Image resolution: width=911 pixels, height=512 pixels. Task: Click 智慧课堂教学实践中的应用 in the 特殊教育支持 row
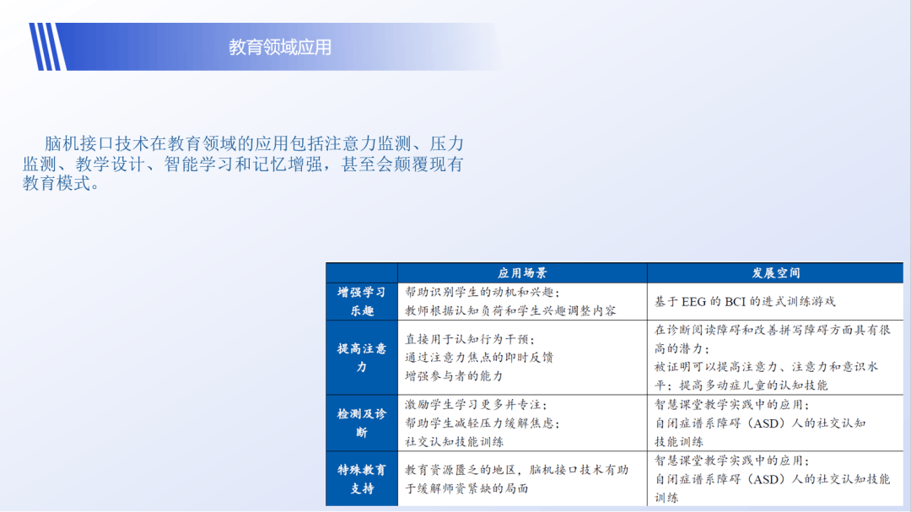pos(731,461)
